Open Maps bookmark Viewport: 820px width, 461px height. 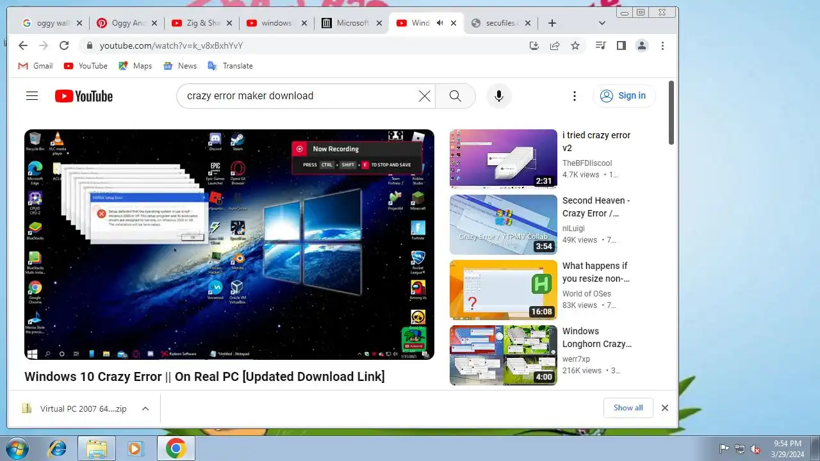point(135,66)
